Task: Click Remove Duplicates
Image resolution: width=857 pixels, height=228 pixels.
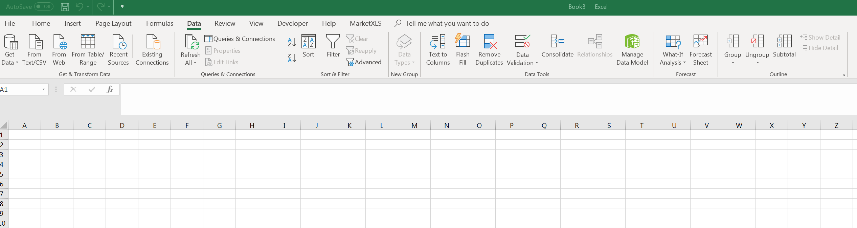Action: tap(489, 50)
